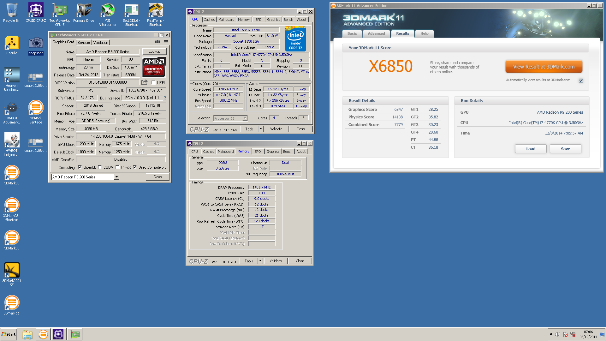Show hidden system tray icons
The width and height of the screenshot is (606, 341).
(551, 334)
